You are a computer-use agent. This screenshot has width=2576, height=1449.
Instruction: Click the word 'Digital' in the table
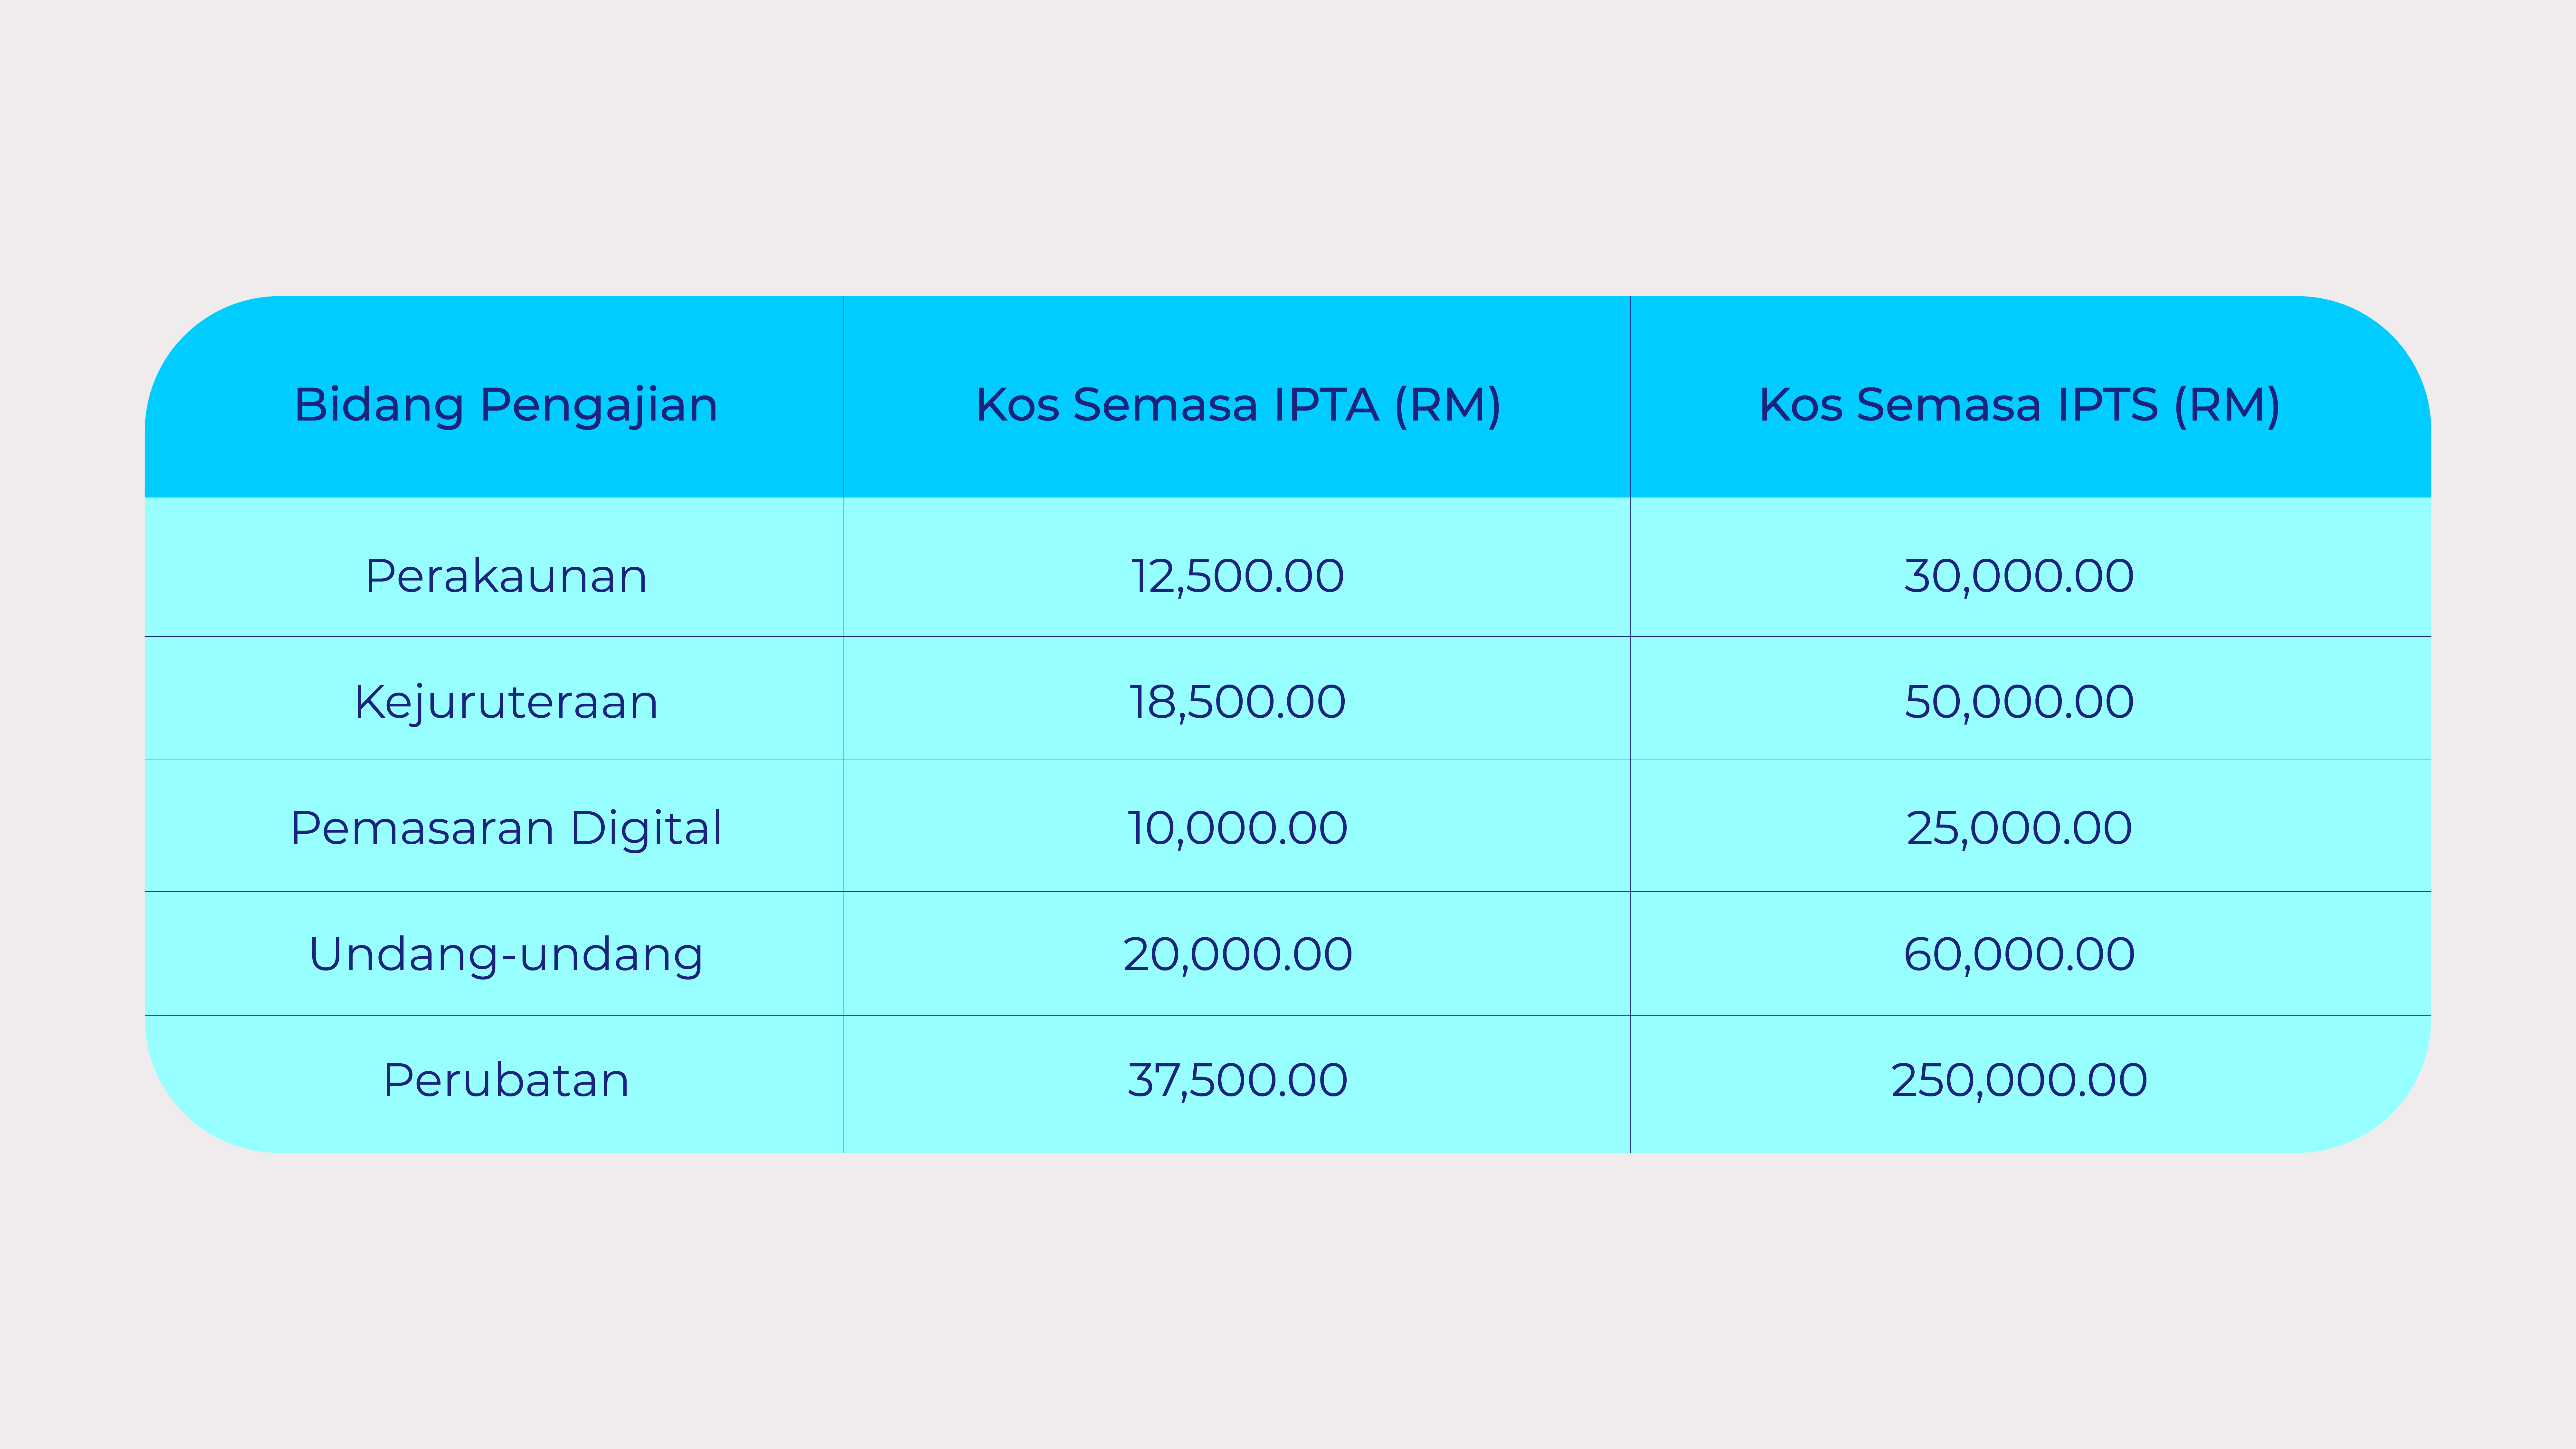click(646, 828)
